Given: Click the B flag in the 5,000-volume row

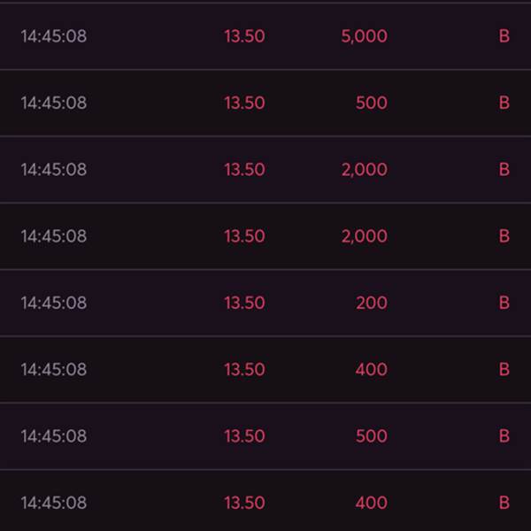Looking at the screenshot, I should point(504,36).
